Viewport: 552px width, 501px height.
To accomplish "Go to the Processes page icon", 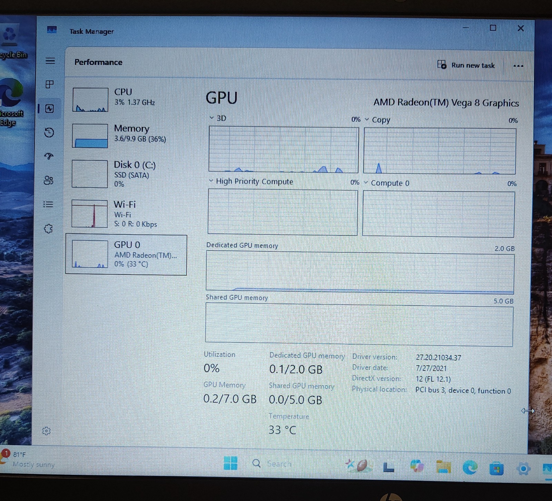I will tap(50, 84).
